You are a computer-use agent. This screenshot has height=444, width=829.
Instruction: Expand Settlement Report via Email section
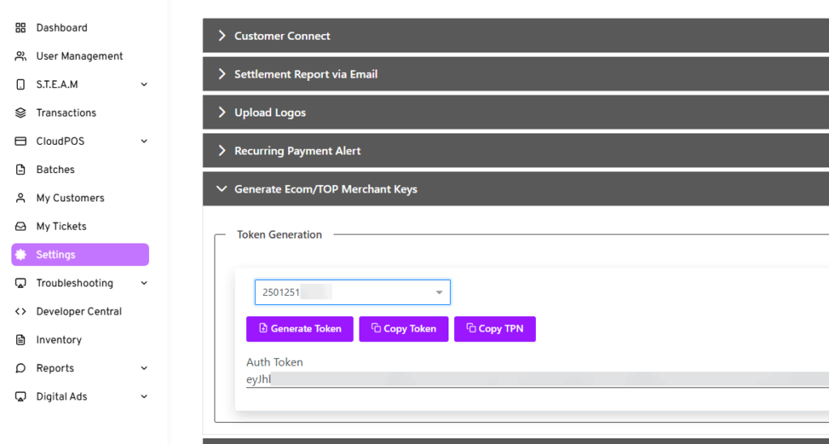305,74
